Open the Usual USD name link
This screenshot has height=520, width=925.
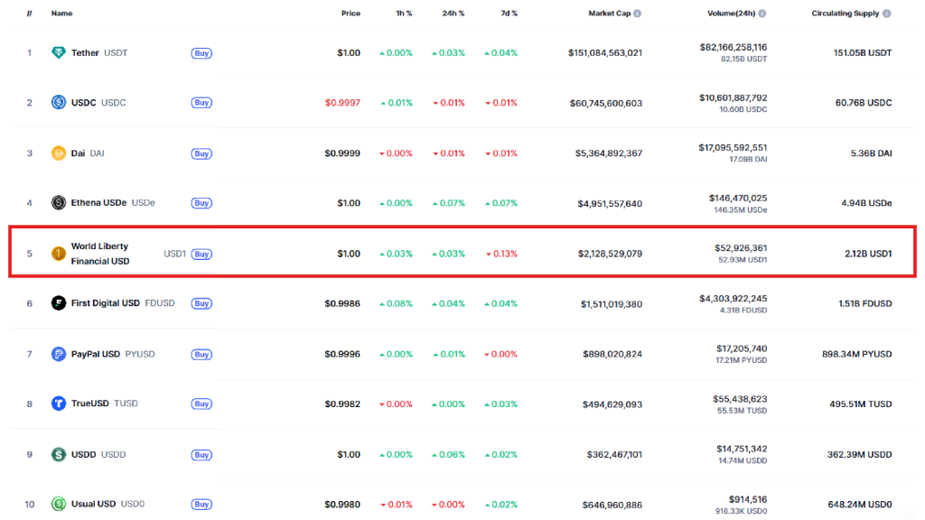click(93, 504)
